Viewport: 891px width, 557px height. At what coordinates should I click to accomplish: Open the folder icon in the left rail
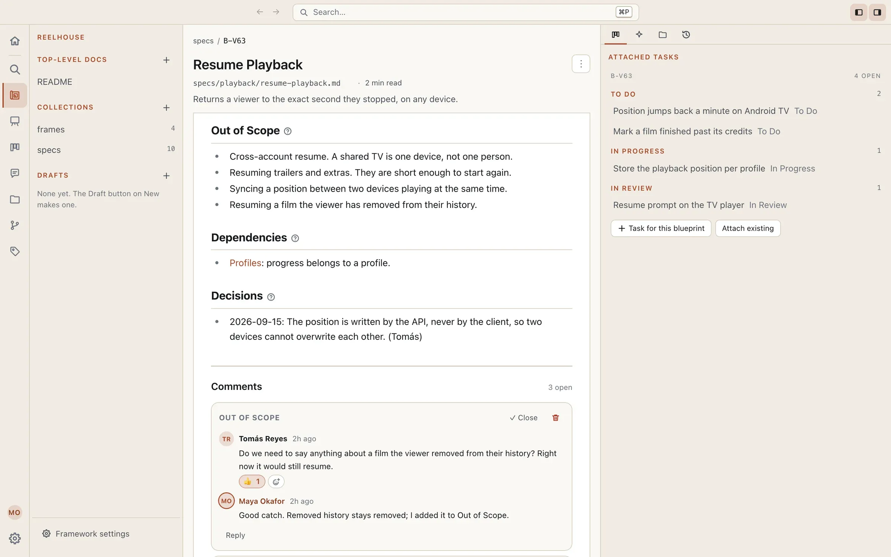tap(15, 199)
